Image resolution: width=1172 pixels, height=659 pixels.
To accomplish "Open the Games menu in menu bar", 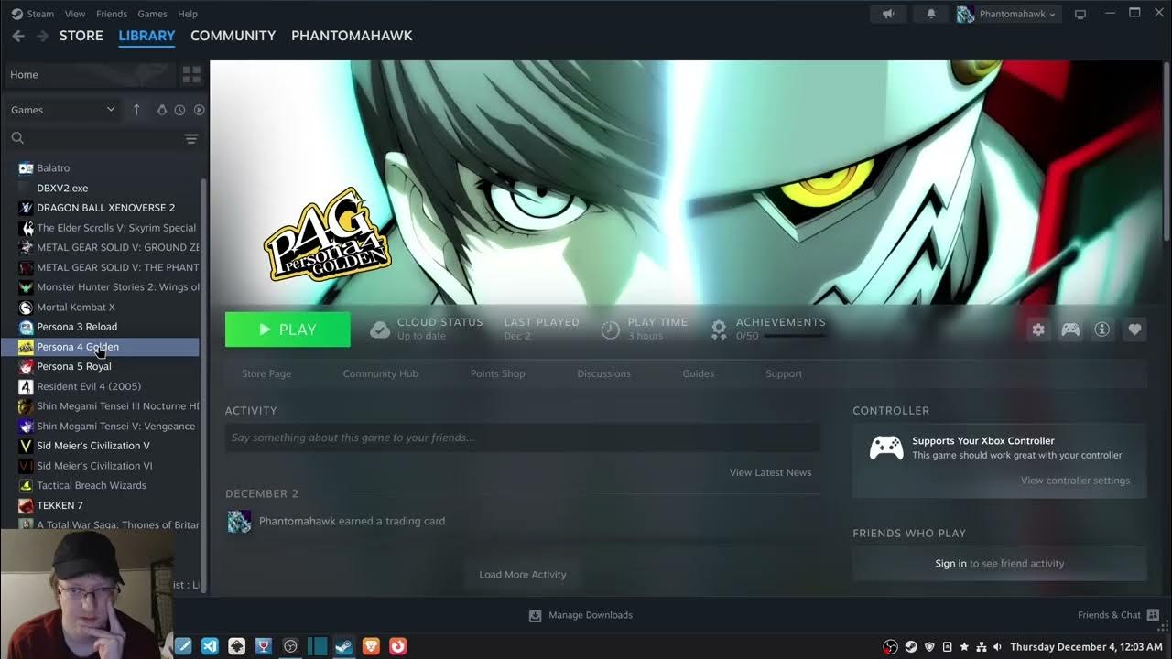I will tap(152, 14).
